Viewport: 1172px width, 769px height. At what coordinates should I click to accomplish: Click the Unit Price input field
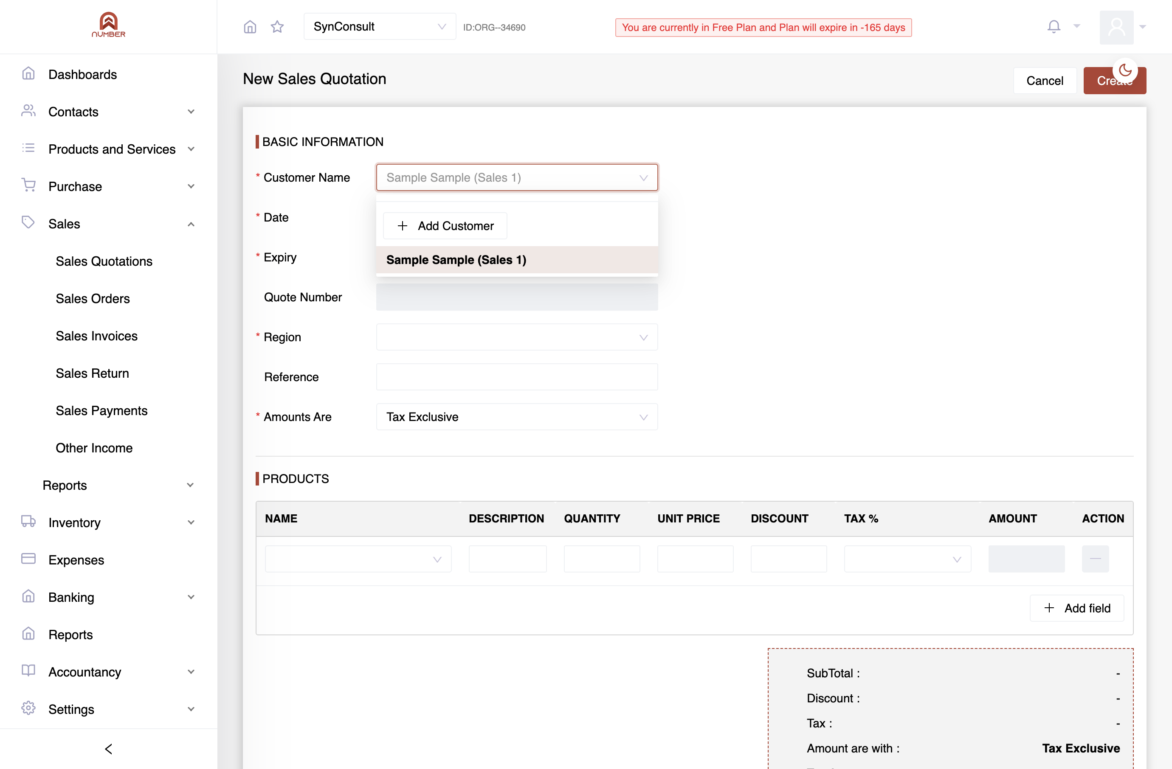tap(695, 559)
